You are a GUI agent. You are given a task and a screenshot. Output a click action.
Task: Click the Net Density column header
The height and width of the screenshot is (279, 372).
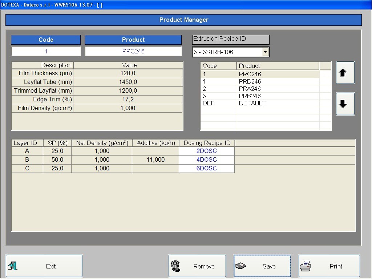(102, 143)
